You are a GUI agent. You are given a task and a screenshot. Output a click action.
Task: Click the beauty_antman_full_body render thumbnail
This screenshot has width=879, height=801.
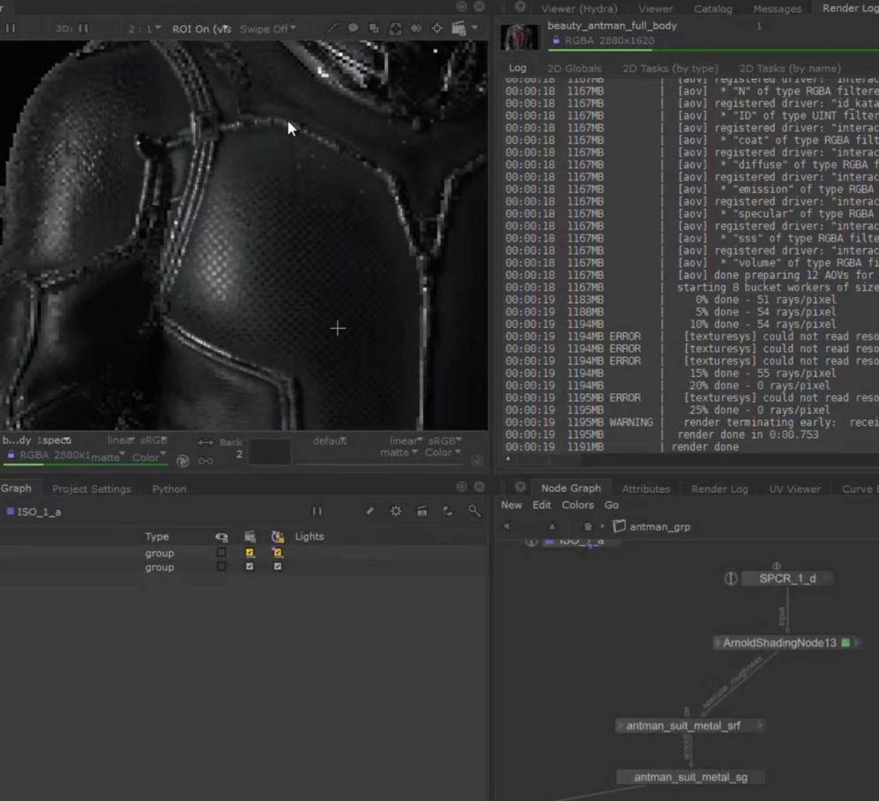click(x=518, y=36)
